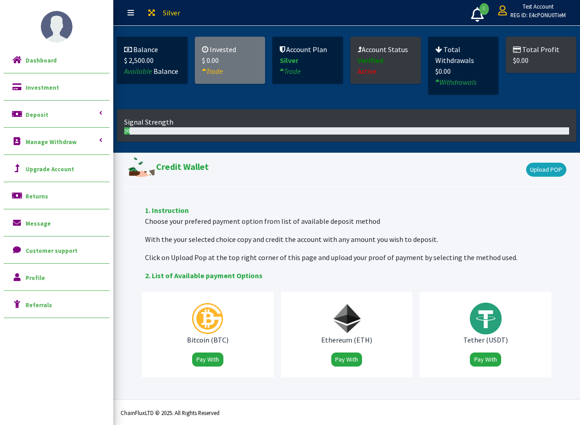The height and width of the screenshot is (425, 580).
Task: Click the Manage Withdraw book icon
Action: (x=17, y=141)
